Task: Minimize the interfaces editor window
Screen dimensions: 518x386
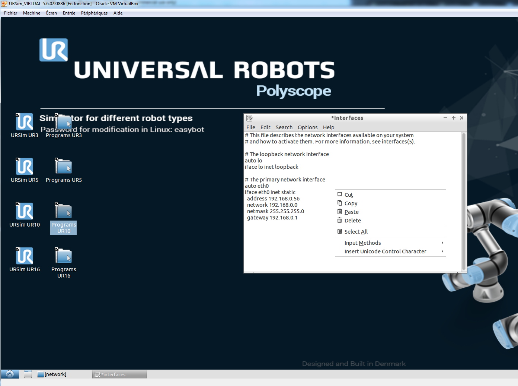Action: 445,118
